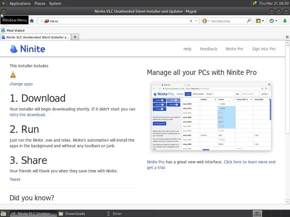Click the show desktop icon in taskbar
Viewport: 290px width, 217px height.
[3, 214]
